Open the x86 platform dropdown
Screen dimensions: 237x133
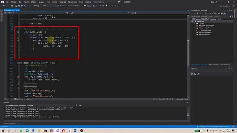coord(49,6)
